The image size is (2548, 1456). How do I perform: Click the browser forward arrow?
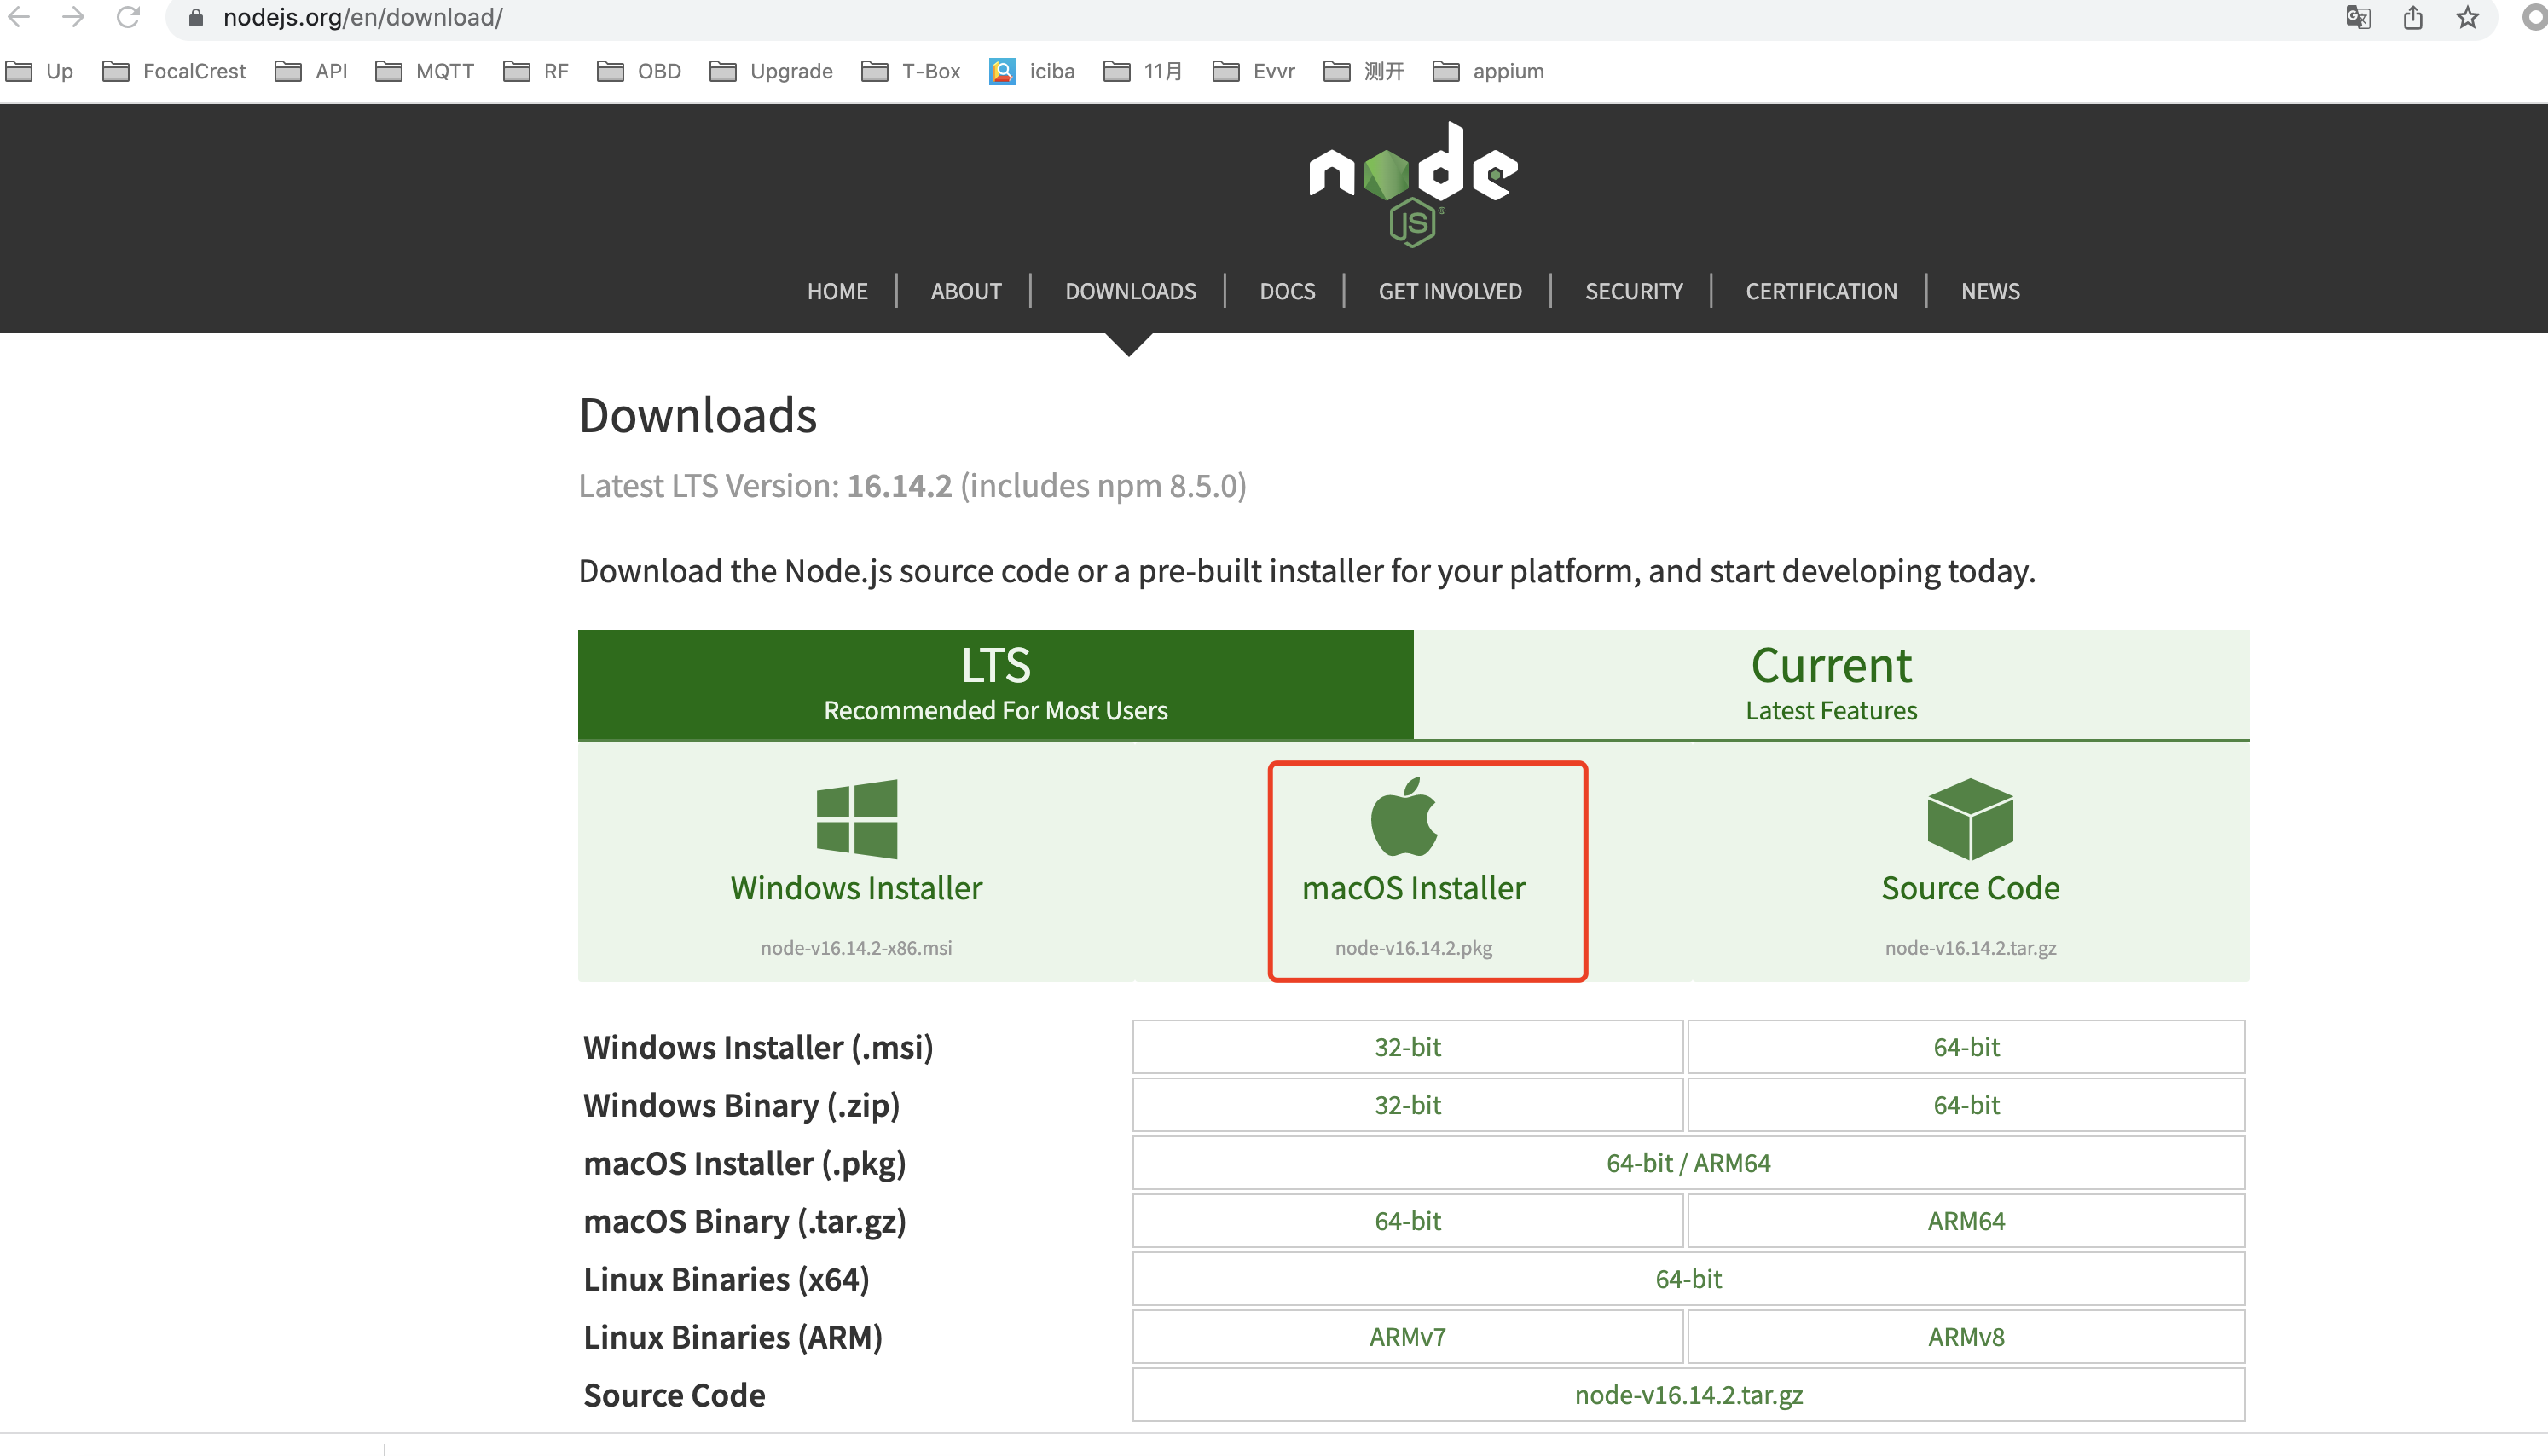[x=73, y=17]
